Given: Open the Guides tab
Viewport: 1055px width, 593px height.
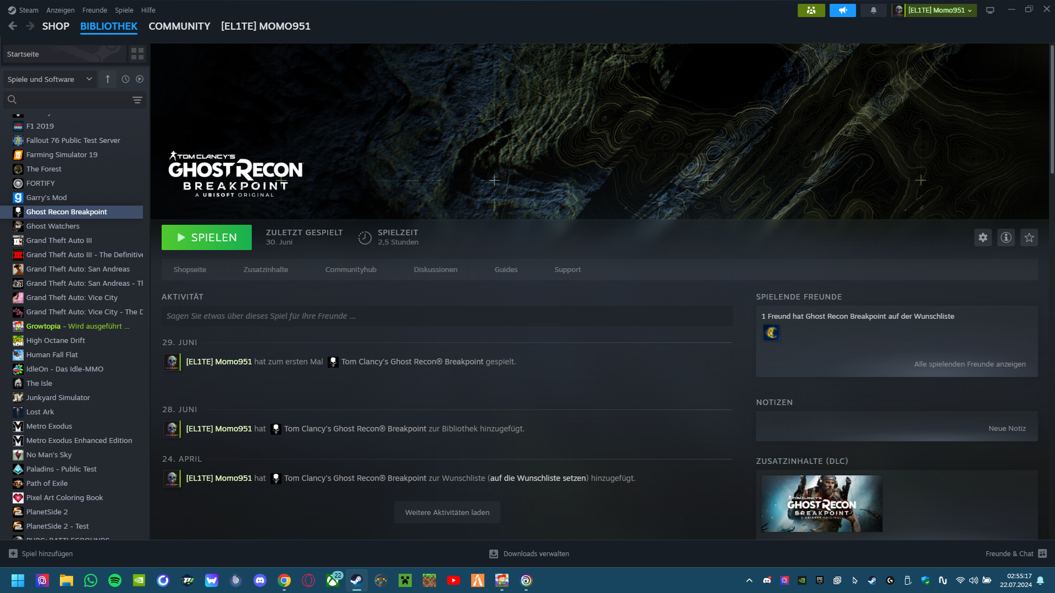Looking at the screenshot, I should [x=506, y=269].
